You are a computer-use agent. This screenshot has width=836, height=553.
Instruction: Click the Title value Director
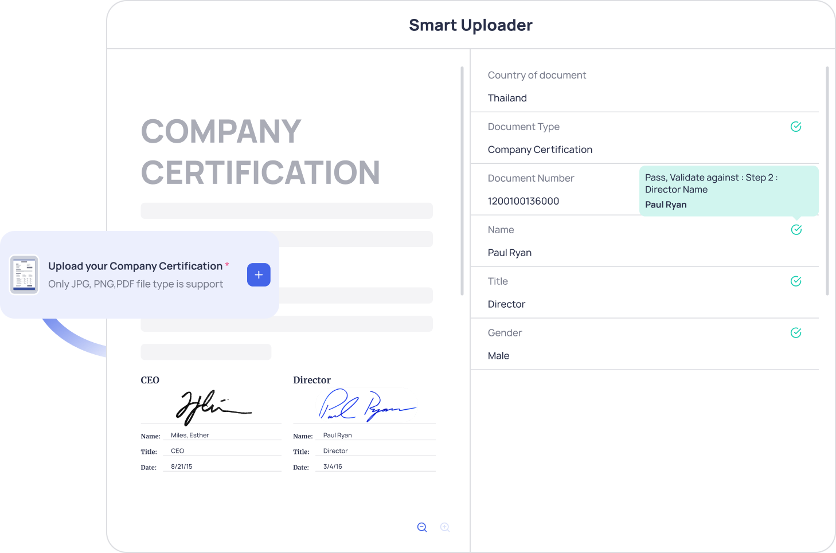point(506,304)
